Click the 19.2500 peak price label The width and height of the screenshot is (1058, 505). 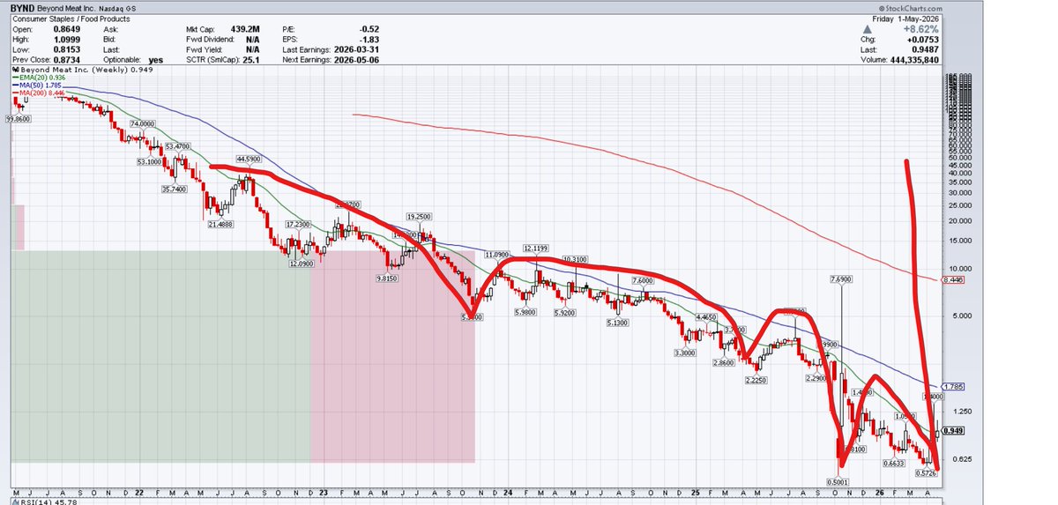tap(419, 215)
